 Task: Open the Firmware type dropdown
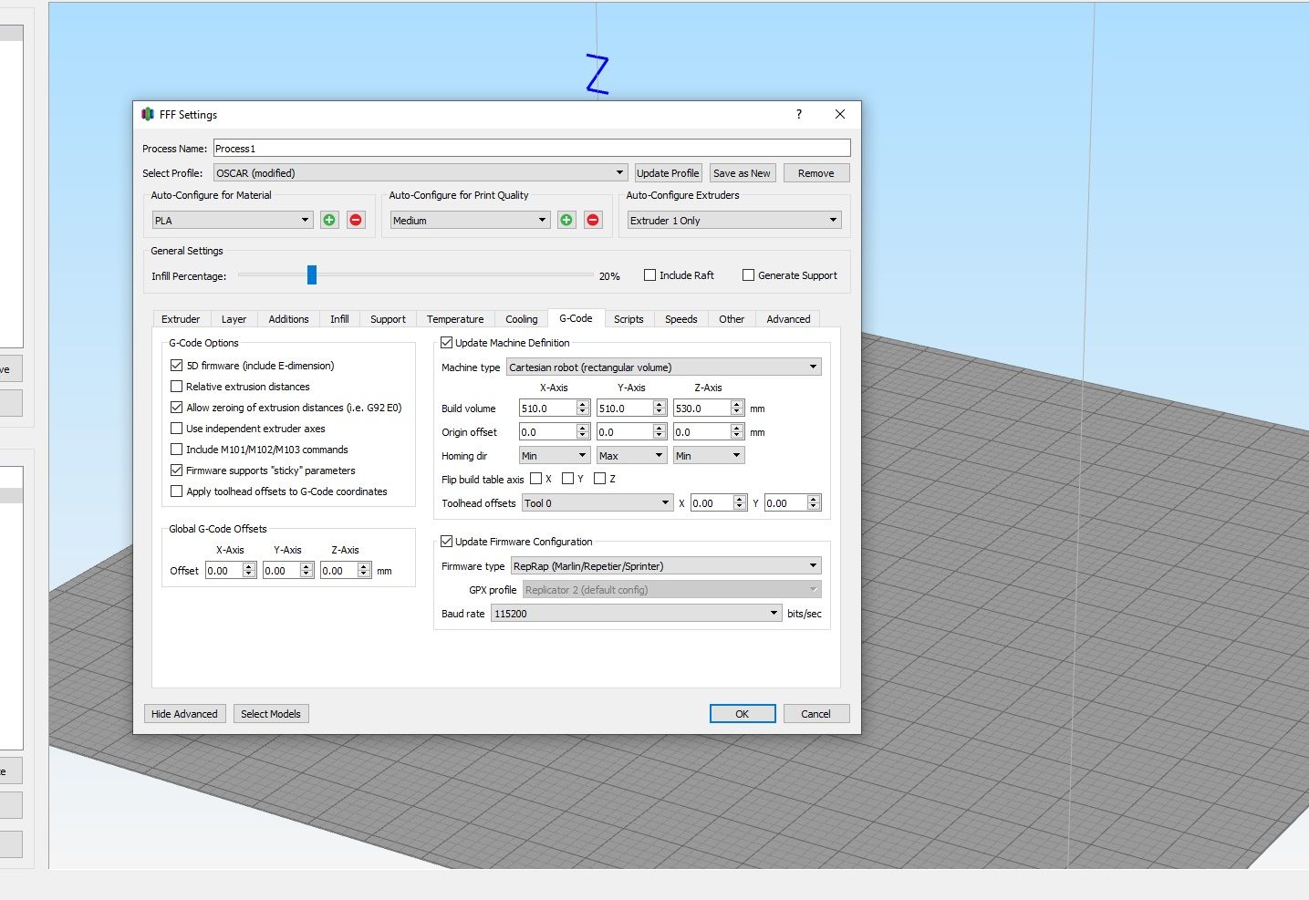[x=666, y=565]
